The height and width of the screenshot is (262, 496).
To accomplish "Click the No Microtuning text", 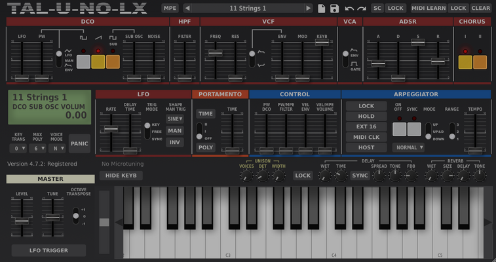I will [123, 164].
